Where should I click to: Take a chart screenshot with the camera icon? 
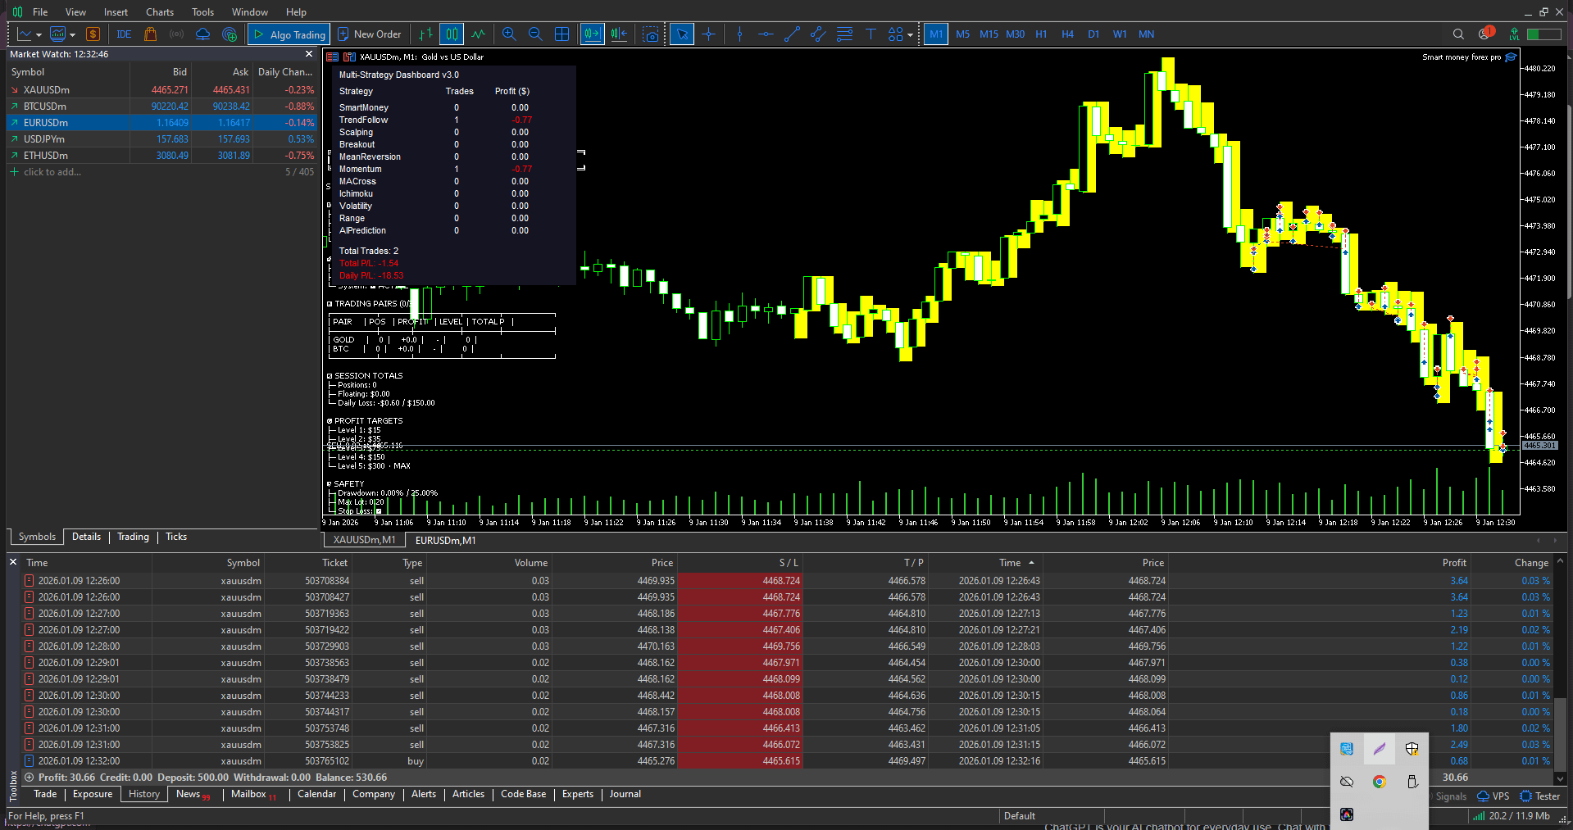(x=650, y=34)
